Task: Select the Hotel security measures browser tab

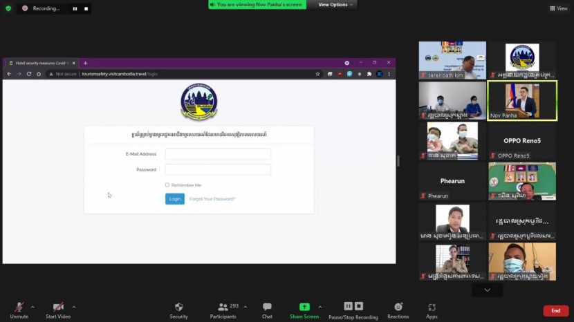Action: (x=40, y=63)
